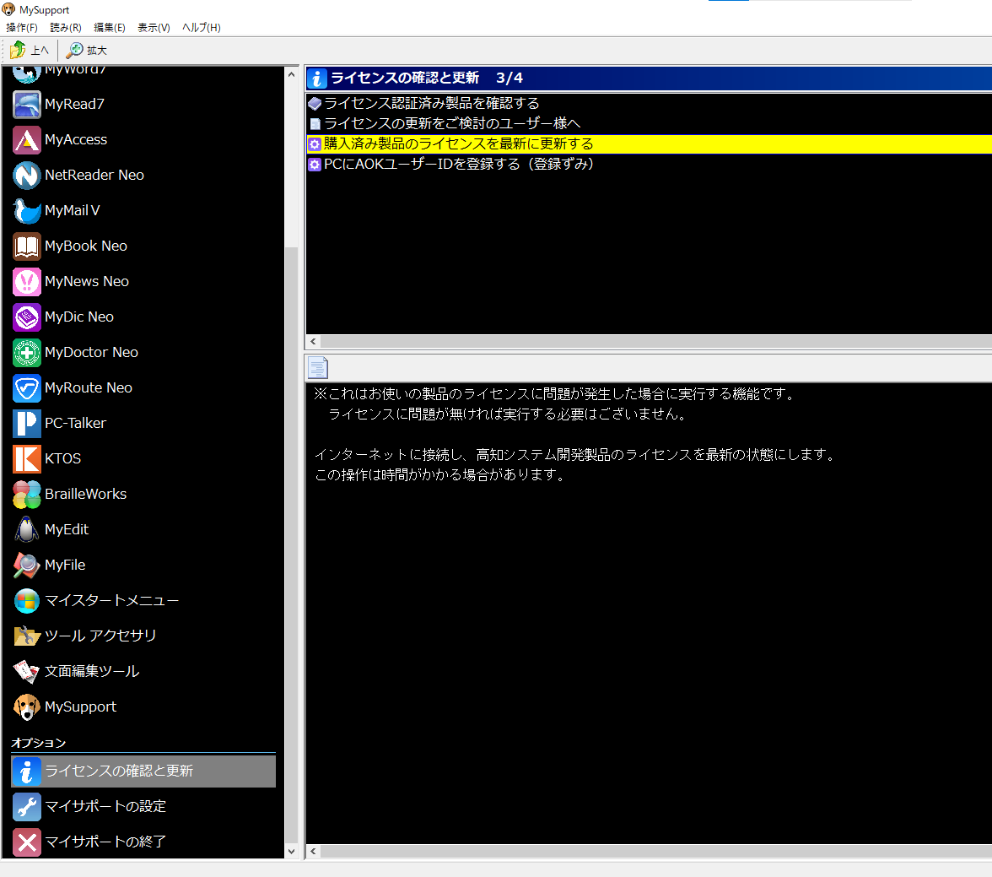Open MyRoute Neo icon
Image resolution: width=992 pixels, height=877 pixels.
[27, 388]
